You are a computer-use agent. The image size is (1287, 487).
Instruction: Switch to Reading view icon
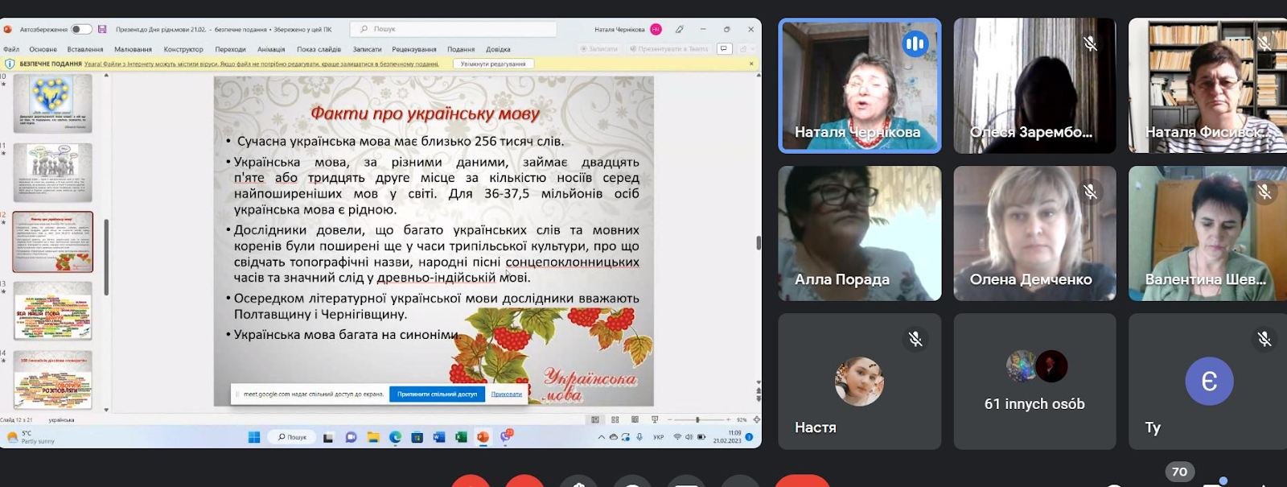pyautogui.click(x=635, y=419)
